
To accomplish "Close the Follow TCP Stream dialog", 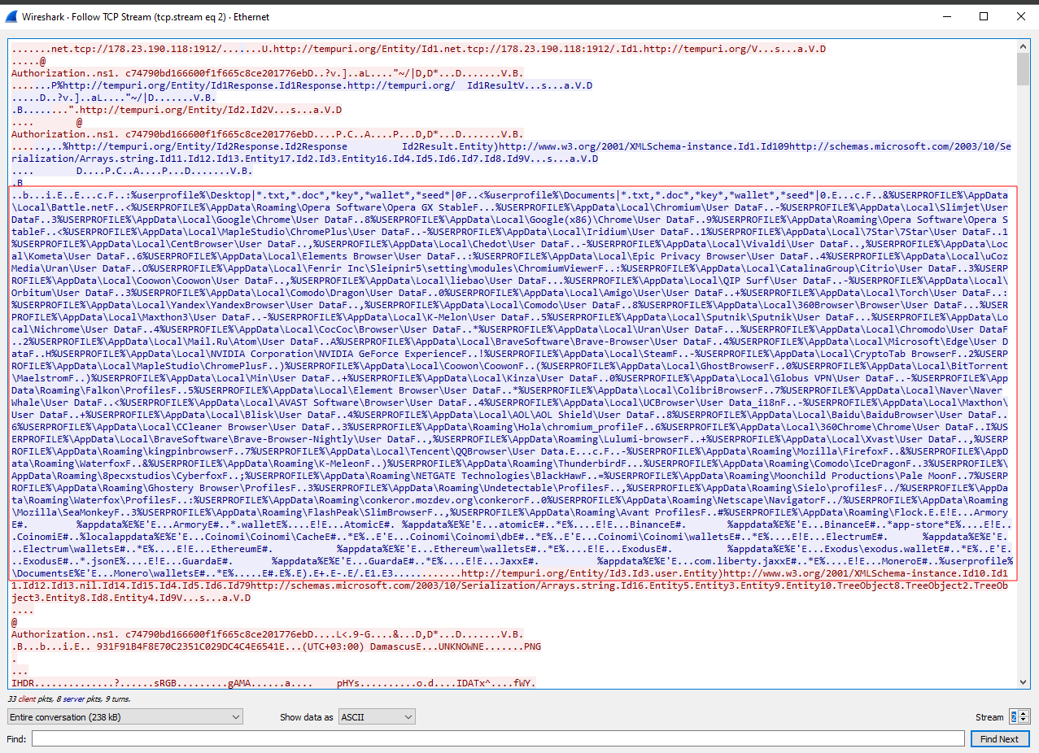I will tap(1020, 16).
